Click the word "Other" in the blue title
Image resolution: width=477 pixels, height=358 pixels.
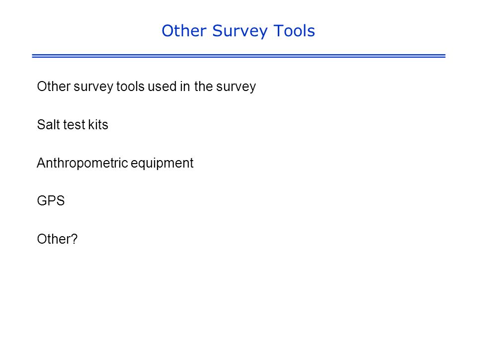pos(184,31)
